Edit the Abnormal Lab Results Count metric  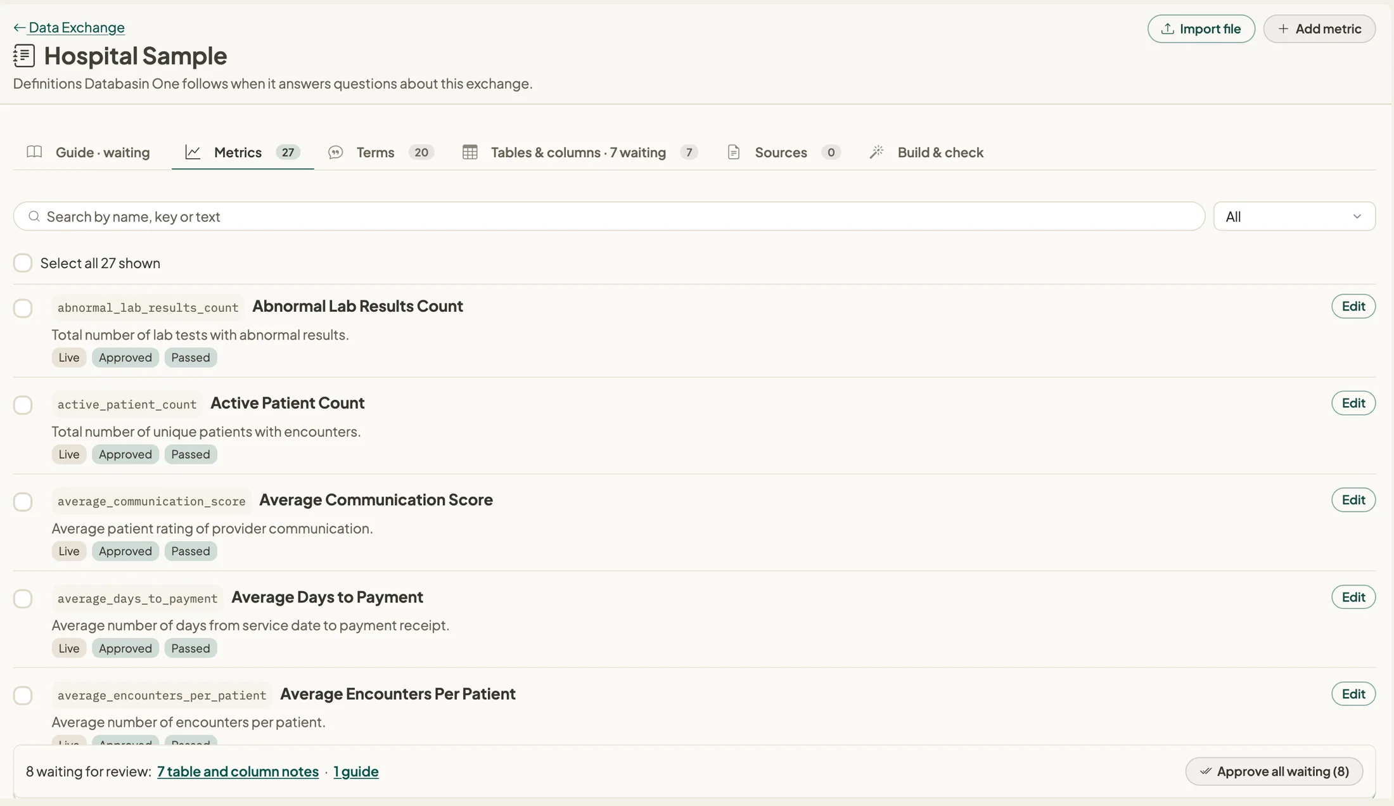(1353, 306)
